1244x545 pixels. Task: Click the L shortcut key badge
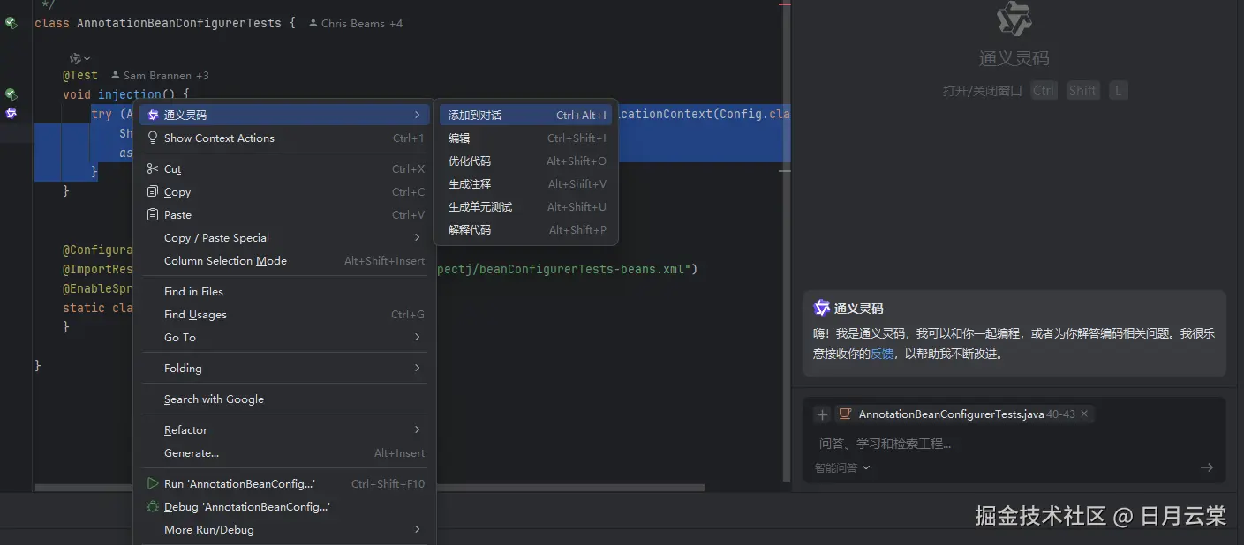(1119, 91)
